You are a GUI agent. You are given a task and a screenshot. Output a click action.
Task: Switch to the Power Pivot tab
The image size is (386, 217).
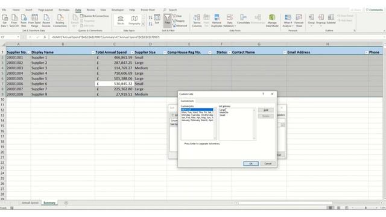(x=148, y=10)
